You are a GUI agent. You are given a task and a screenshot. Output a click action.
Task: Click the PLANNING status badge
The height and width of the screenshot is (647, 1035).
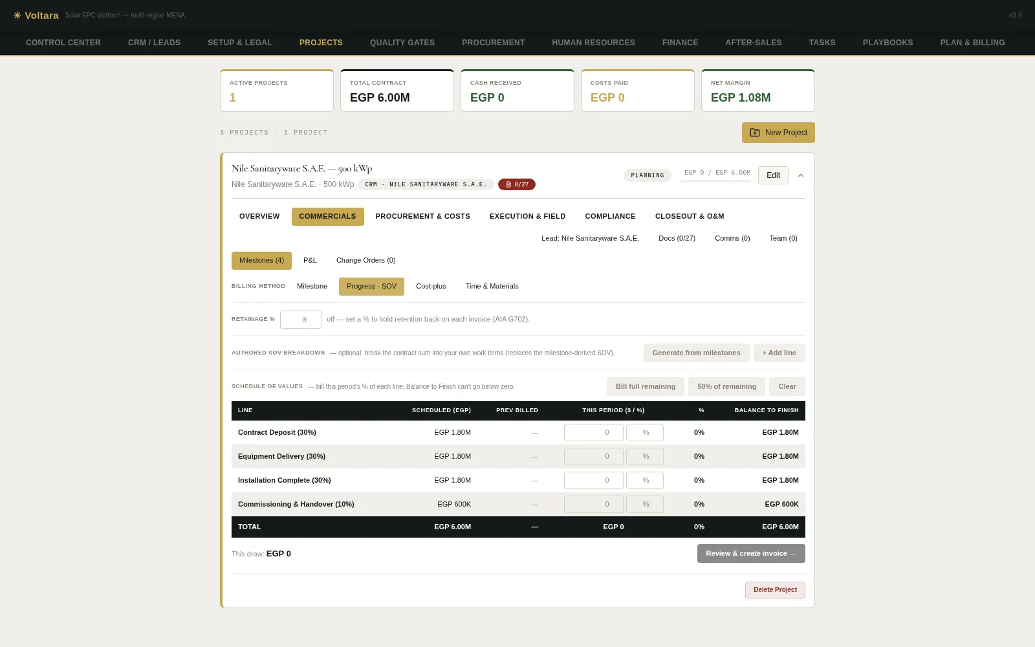(648, 175)
